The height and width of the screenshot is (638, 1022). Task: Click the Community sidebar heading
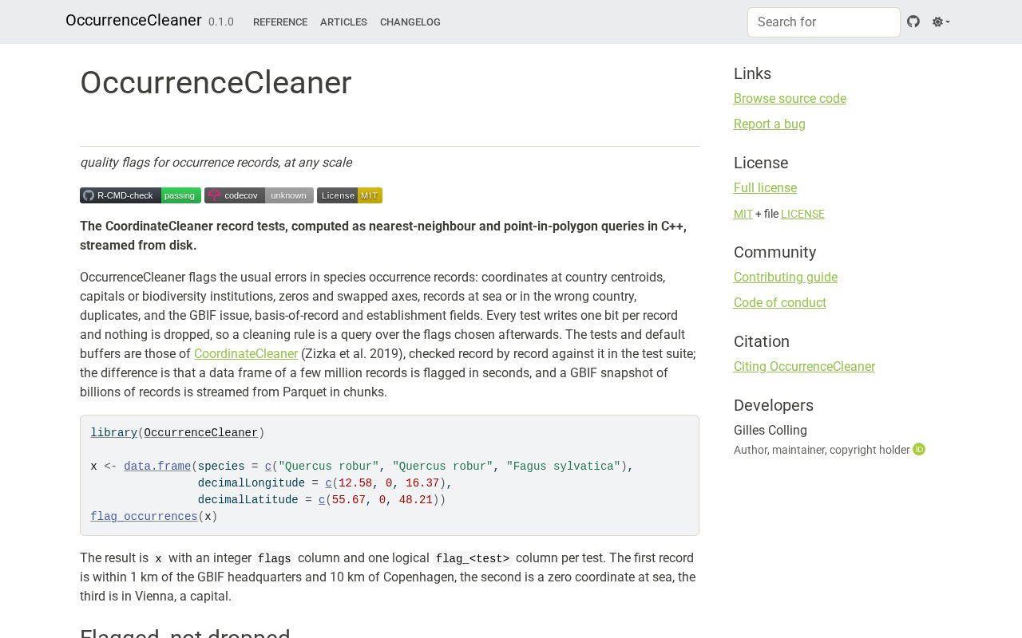[774, 252]
